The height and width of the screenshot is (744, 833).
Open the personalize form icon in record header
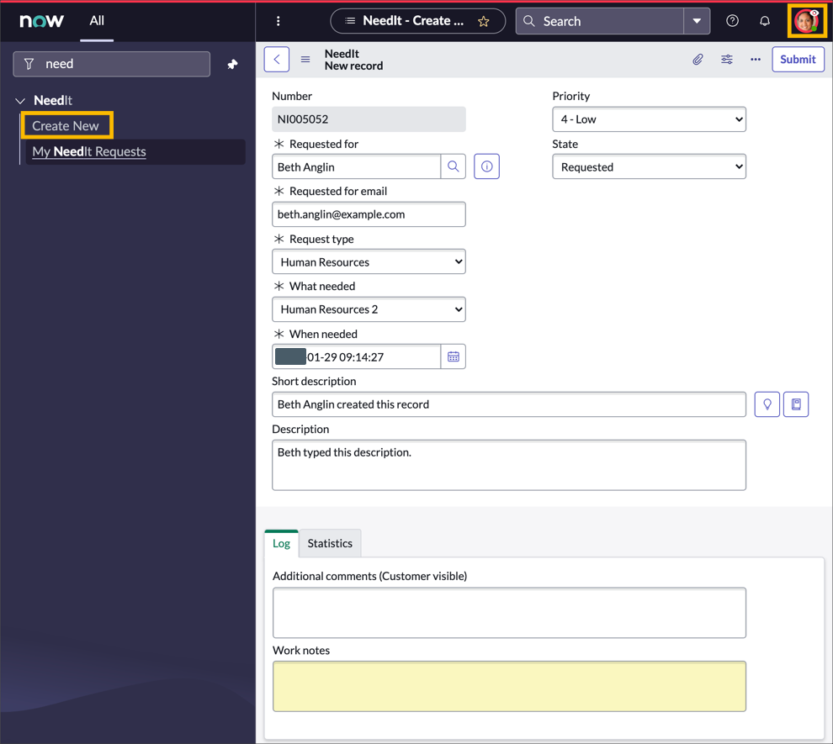(x=726, y=59)
